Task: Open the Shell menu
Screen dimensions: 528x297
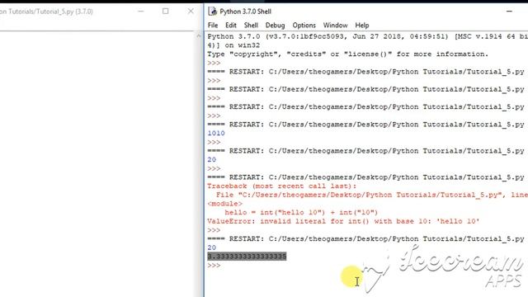Action: [x=251, y=26]
